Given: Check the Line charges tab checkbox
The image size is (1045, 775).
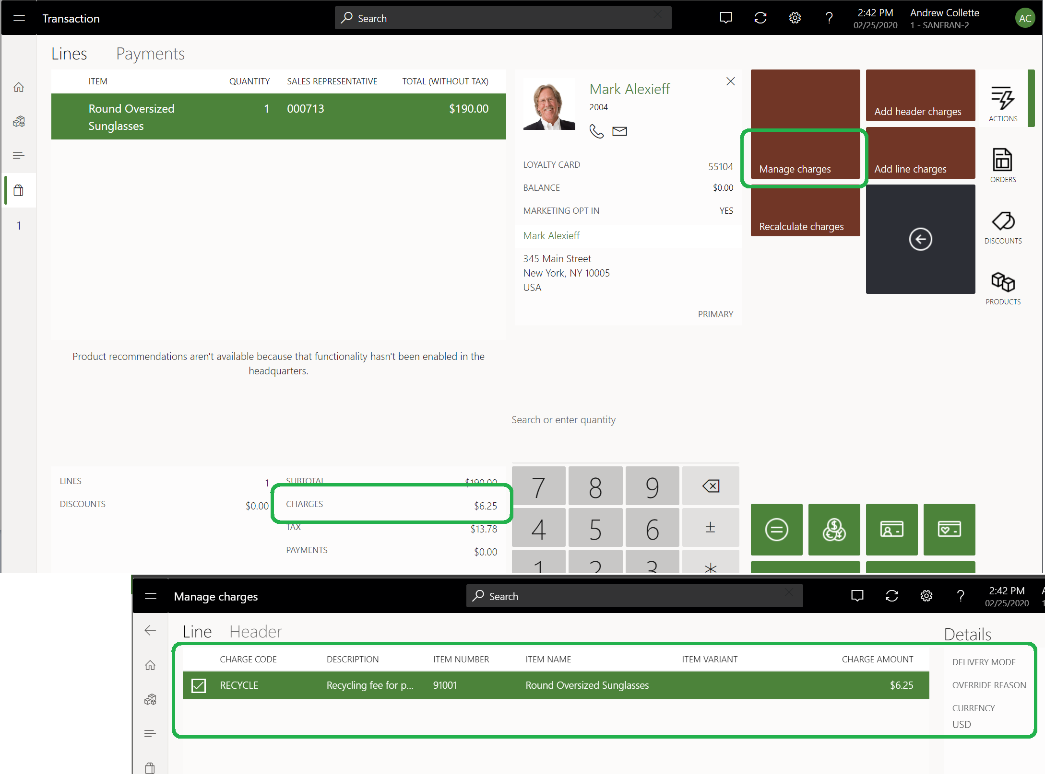Looking at the screenshot, I should pos(199,684).
